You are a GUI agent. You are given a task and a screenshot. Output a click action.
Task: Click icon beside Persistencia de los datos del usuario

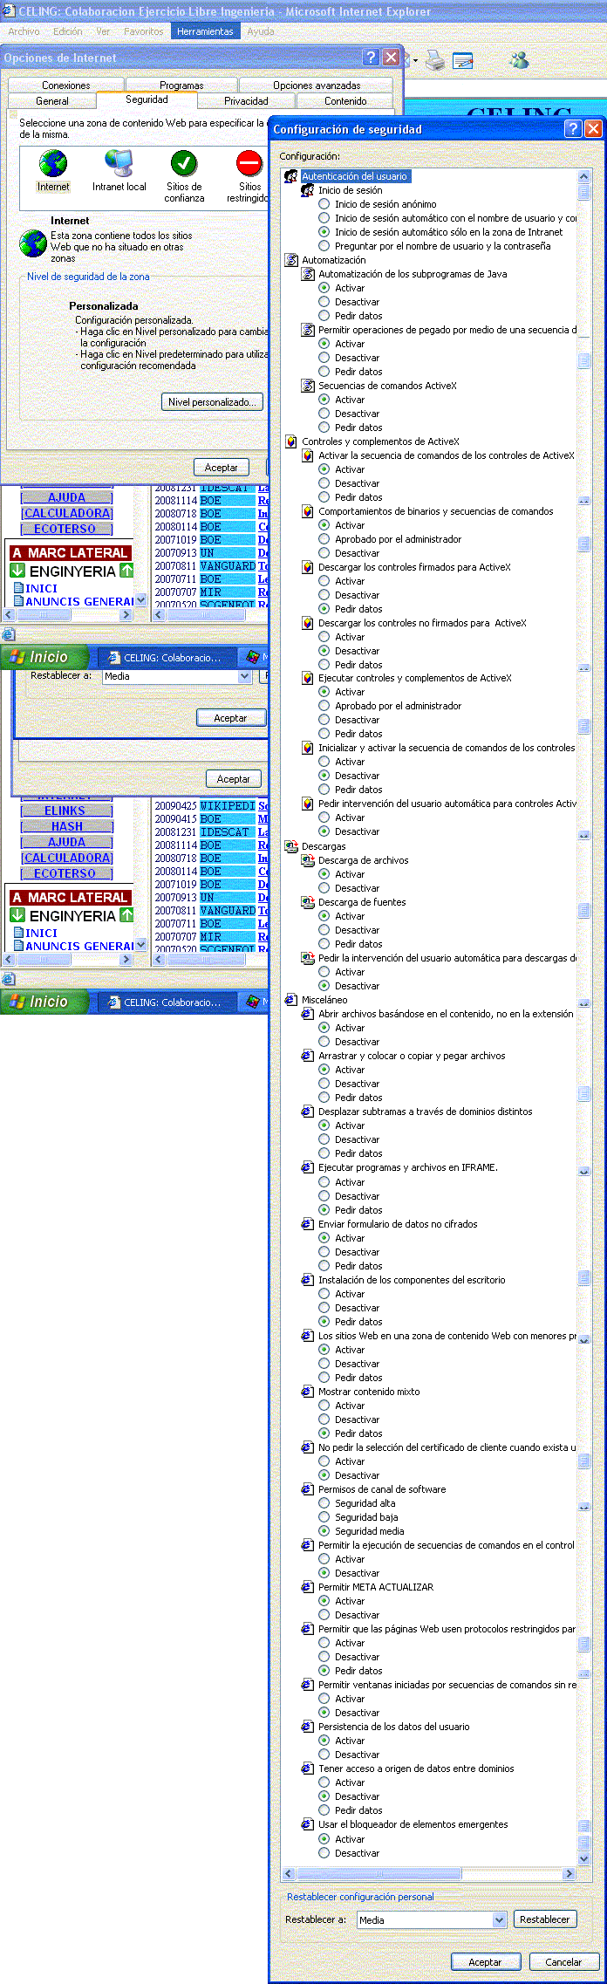click(x=308, y=1727)
